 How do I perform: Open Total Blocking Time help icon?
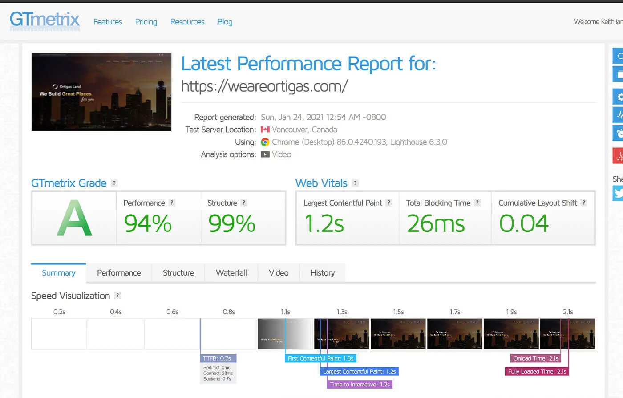477,203
